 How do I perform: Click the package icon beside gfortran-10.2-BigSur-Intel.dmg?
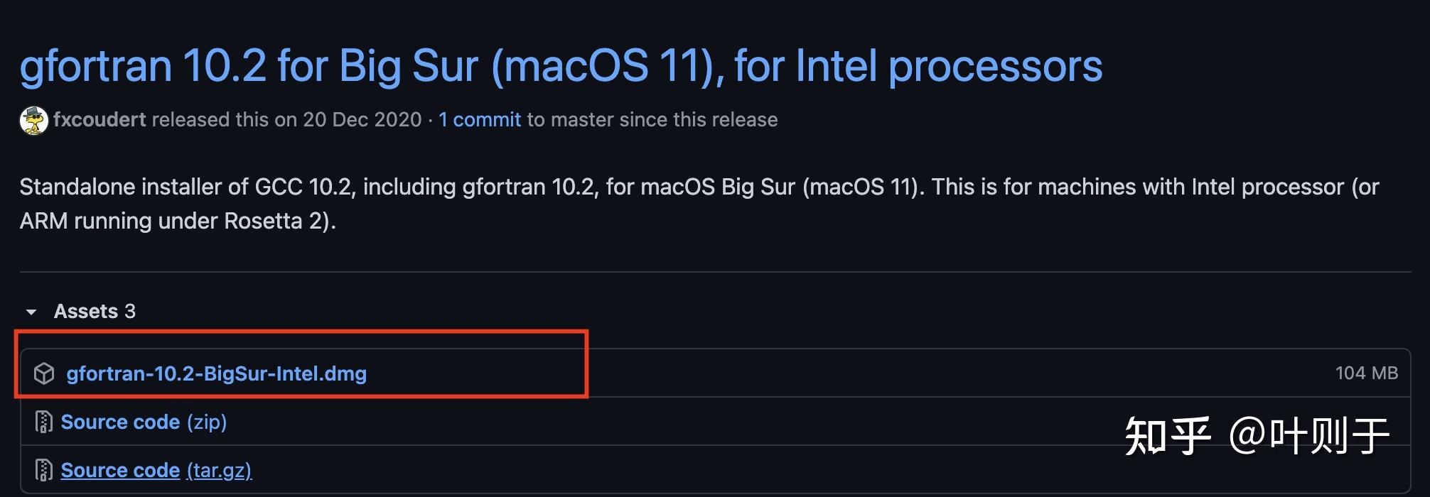click(x=45, y=373)
